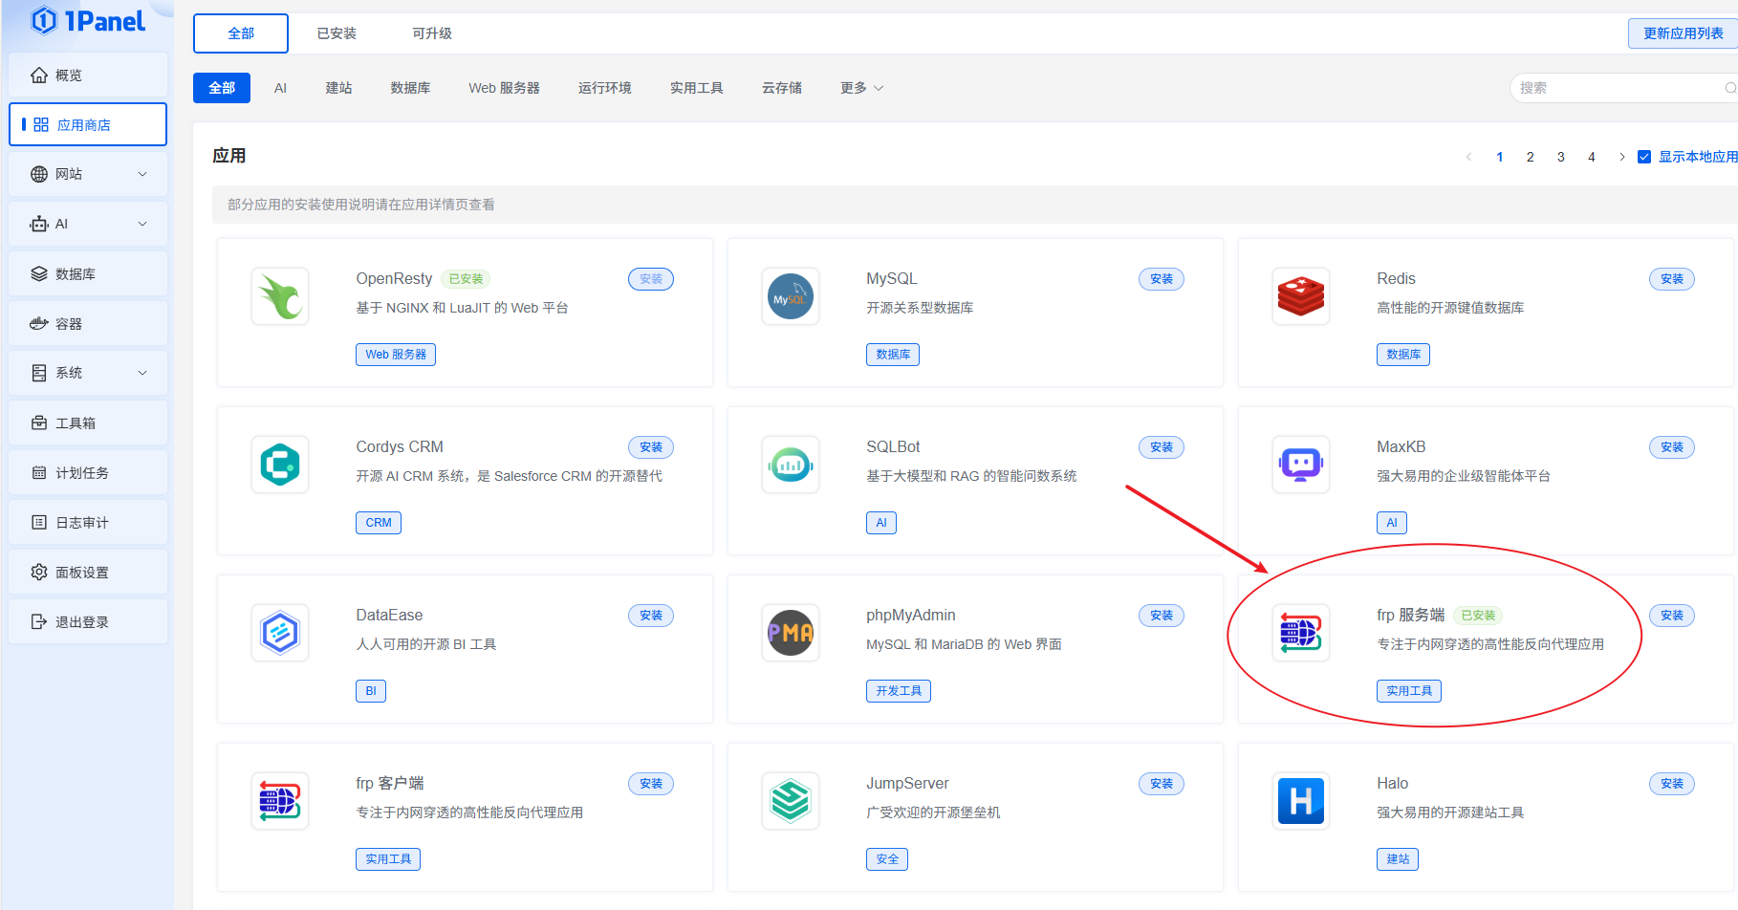
Task: Toggle the 显示本地应用 checkbox
Action: (1644, 157)
